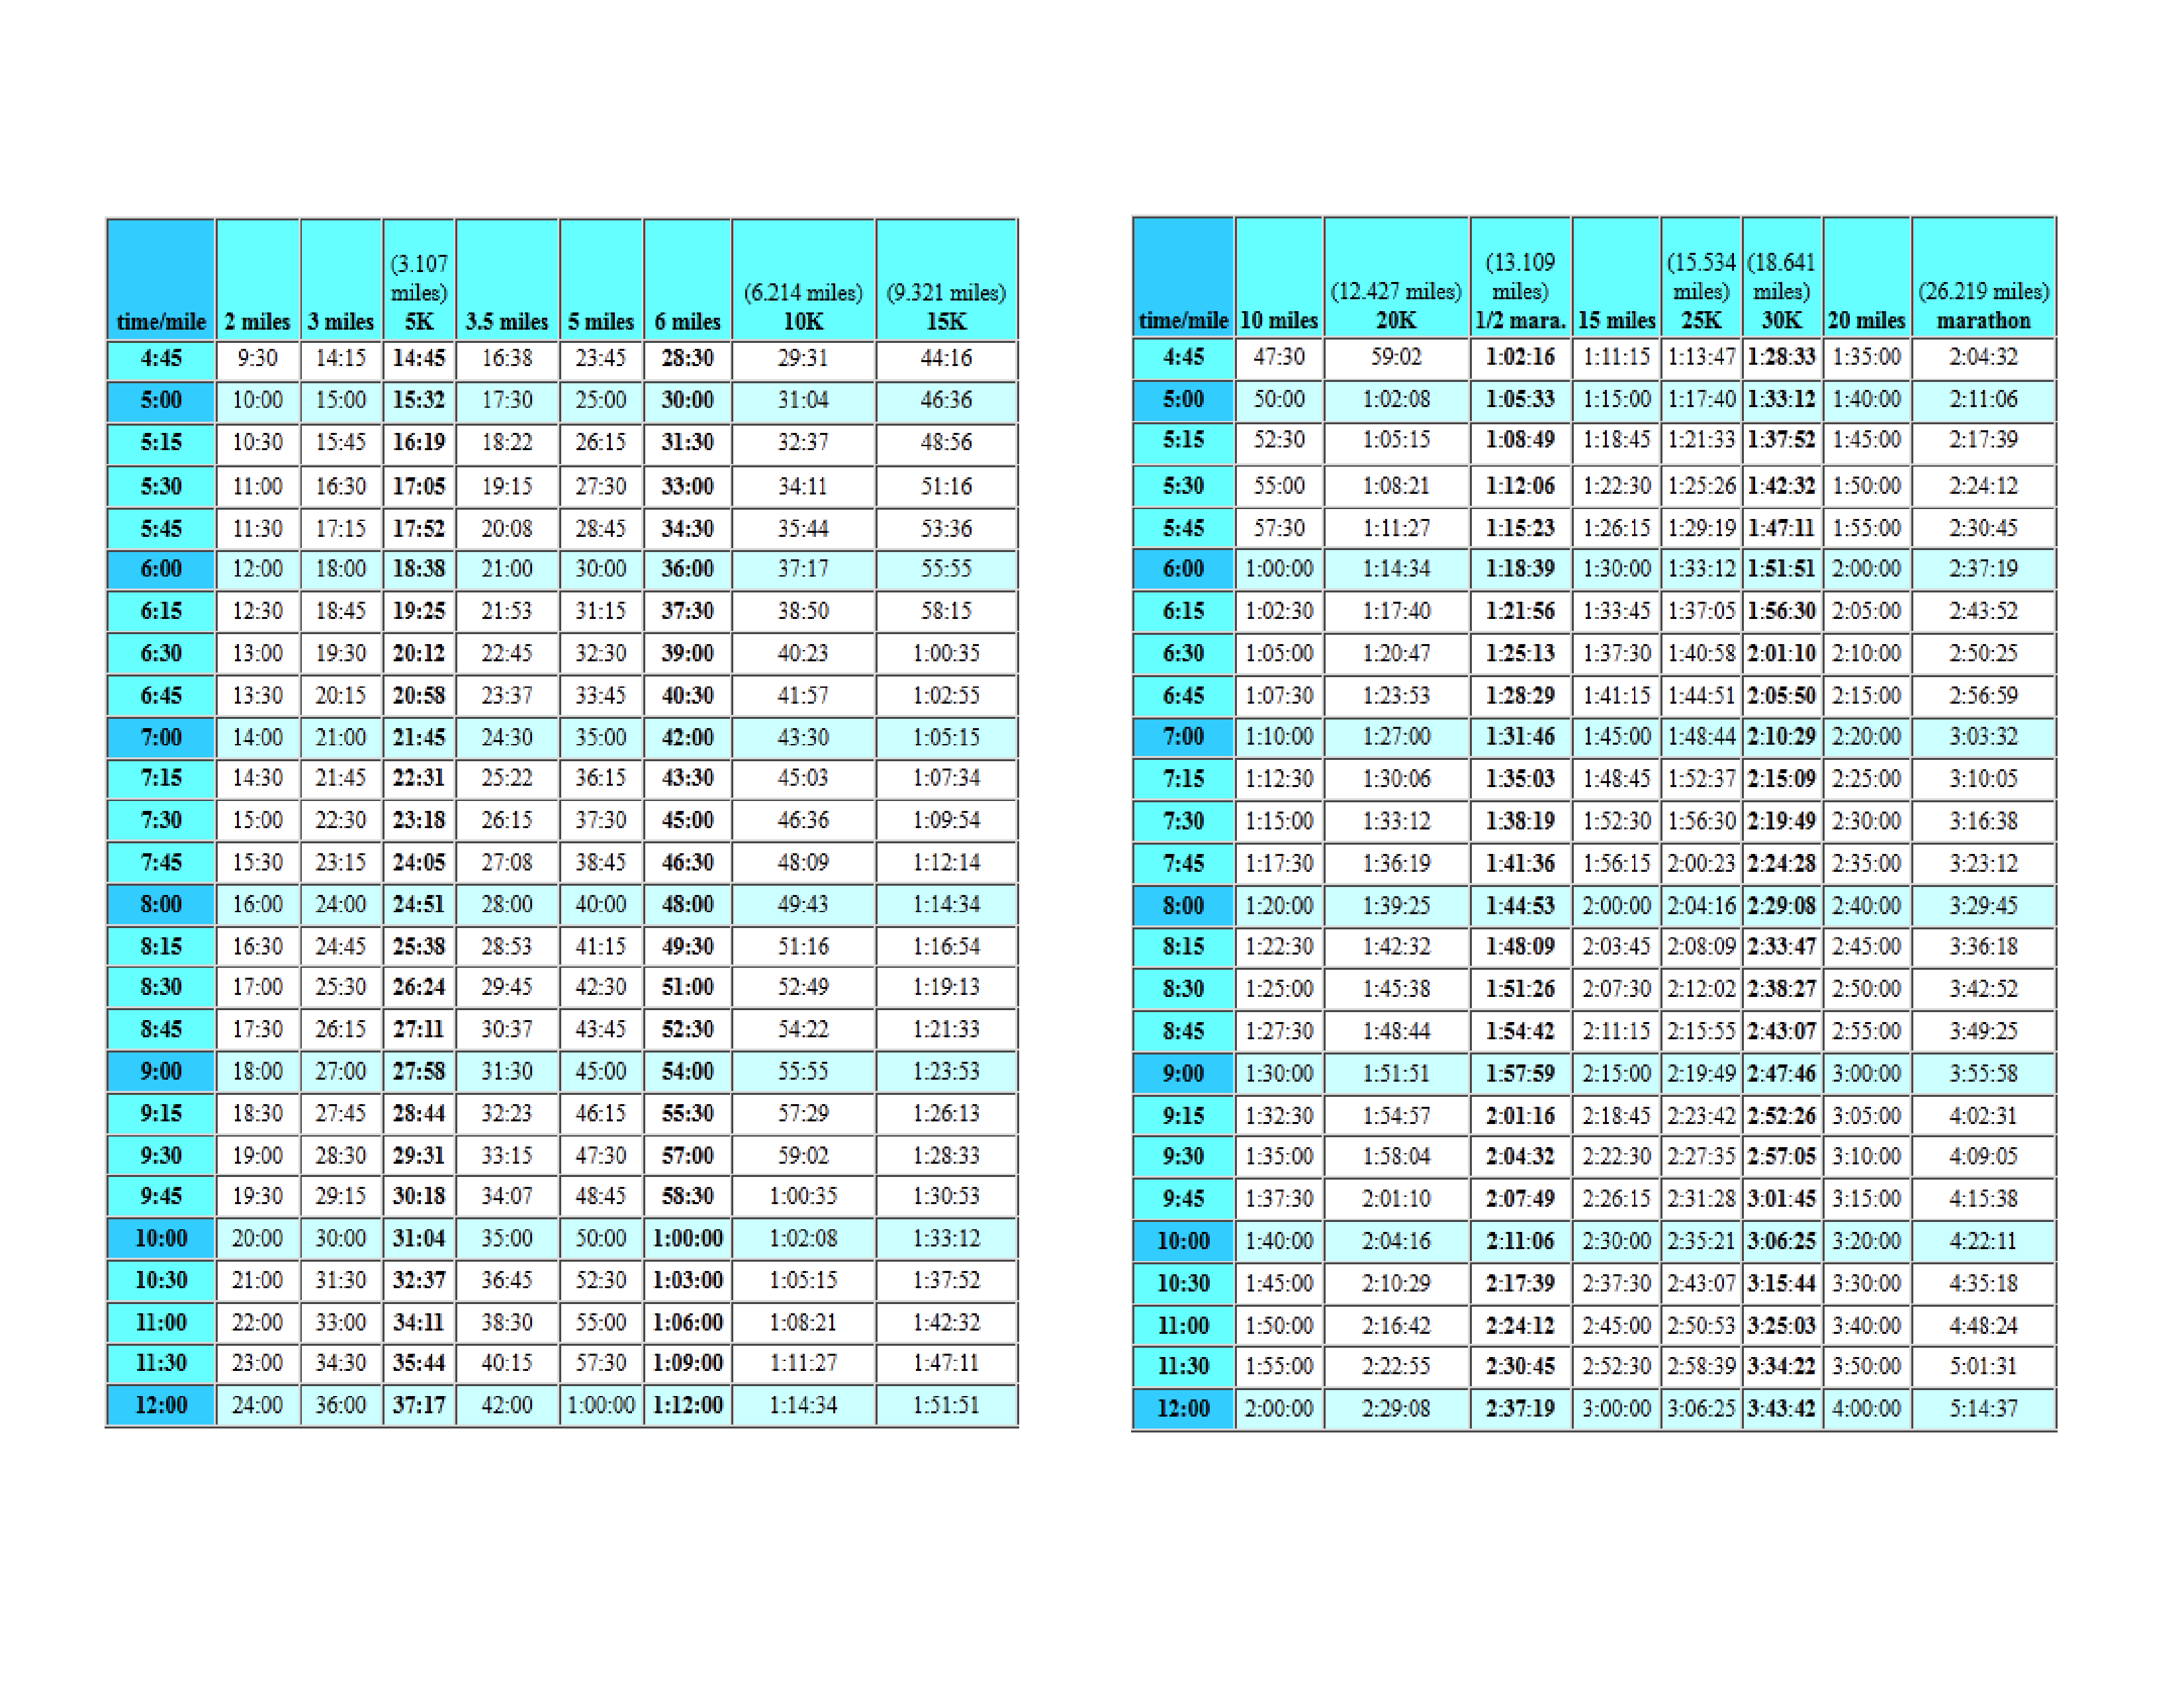Click the 6 miles time for 10:00 pace

tap(687, 1238)
